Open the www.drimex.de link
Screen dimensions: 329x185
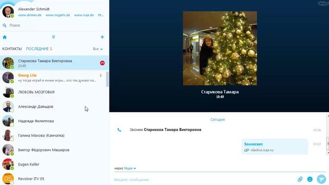30,15
